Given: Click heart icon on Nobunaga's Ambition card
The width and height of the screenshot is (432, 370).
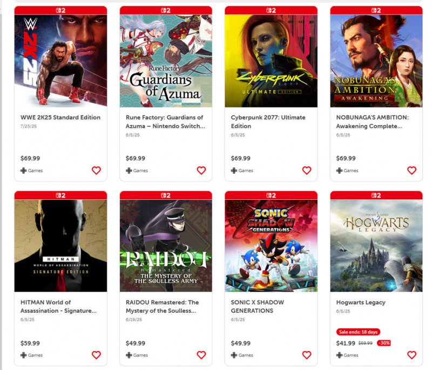Looking at the screenshot, I should click(x=412, y=171).
